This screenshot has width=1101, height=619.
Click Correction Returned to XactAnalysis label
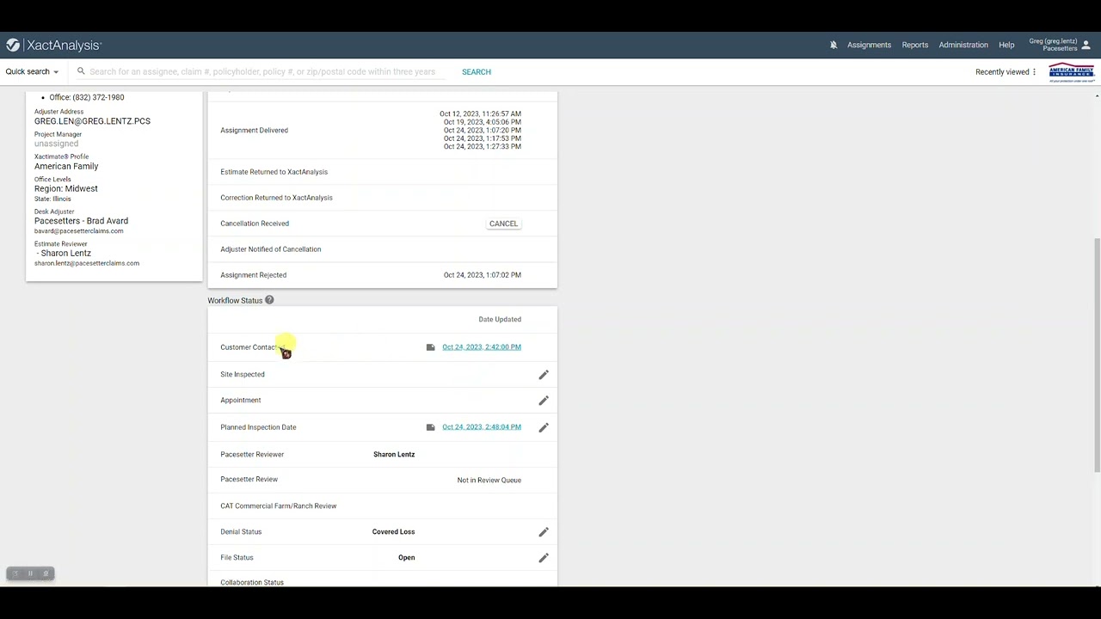pos(276,198)
